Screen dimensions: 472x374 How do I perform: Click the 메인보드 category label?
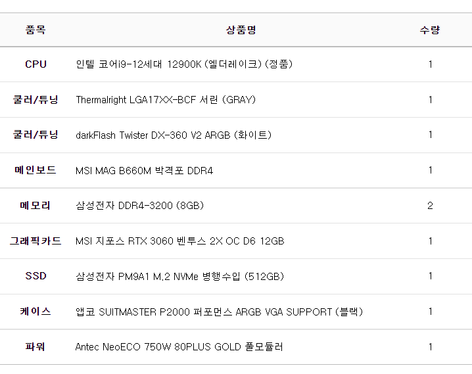[x=35, y=170]
